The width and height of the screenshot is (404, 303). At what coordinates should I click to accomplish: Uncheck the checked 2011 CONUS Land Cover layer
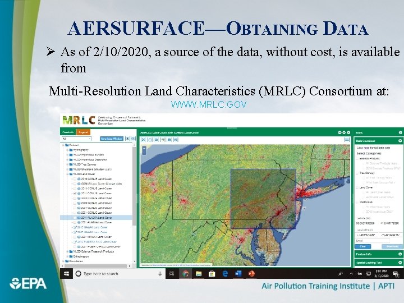[x=75, y=193]
